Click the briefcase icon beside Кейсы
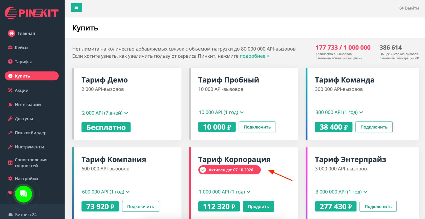The width and height of the screenshot is (425, 219). (10, 48)
